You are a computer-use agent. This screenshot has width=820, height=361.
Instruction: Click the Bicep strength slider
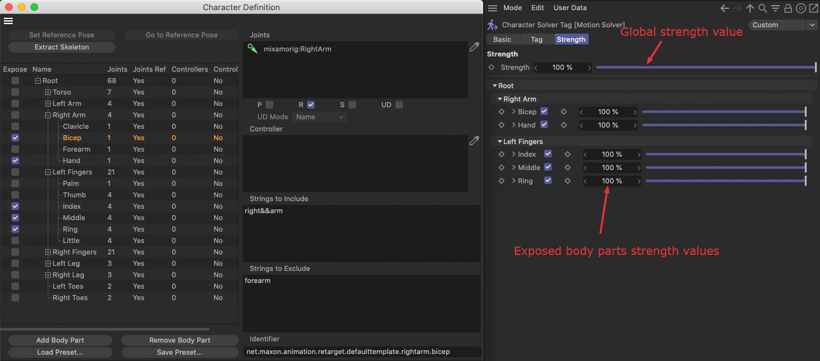pyautogui.click(x=724, y=112)
